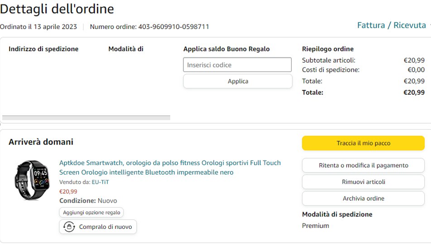Click the Premium shipping method text
The image size is (431, 247).
(316, 226)
